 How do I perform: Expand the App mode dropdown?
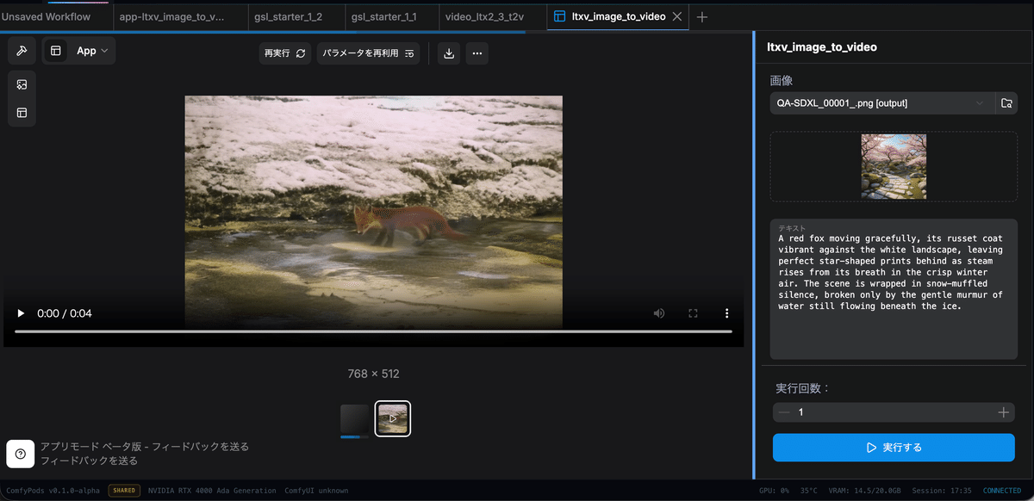coord(93,51)
